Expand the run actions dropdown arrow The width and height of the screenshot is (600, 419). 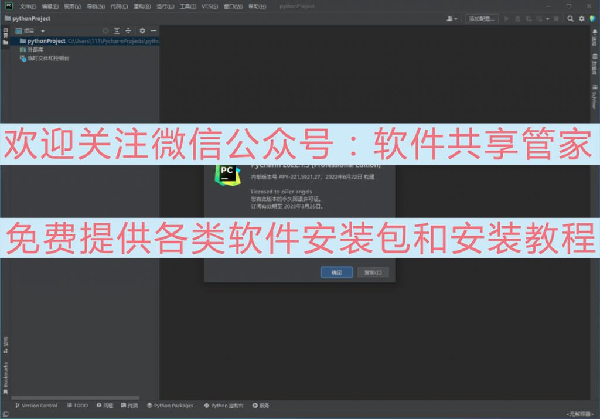coord(548,18)
